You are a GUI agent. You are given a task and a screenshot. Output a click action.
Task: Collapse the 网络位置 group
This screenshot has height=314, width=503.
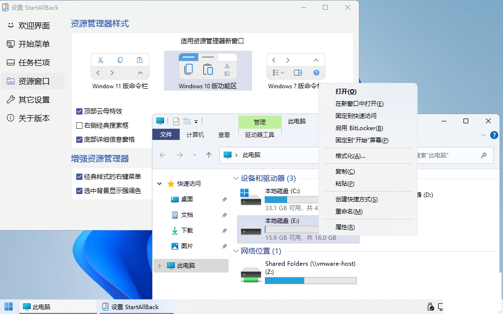click(236, 251)
